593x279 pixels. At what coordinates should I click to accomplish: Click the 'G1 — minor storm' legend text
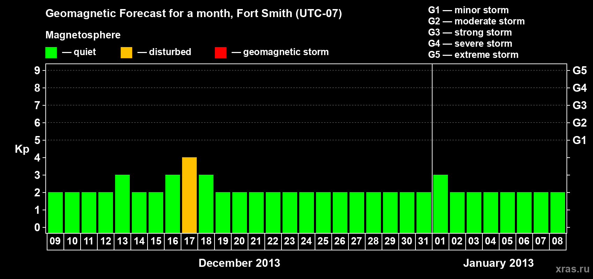pos(468,10)
